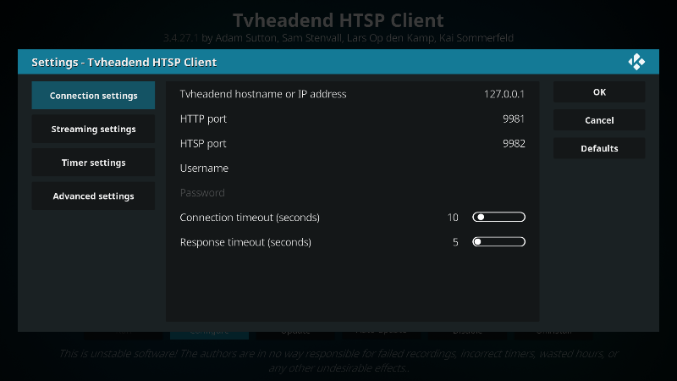The height and width of the screenshot is (381, 677).
Task: Cancel the settings dialog
Action: coord(599,120)
